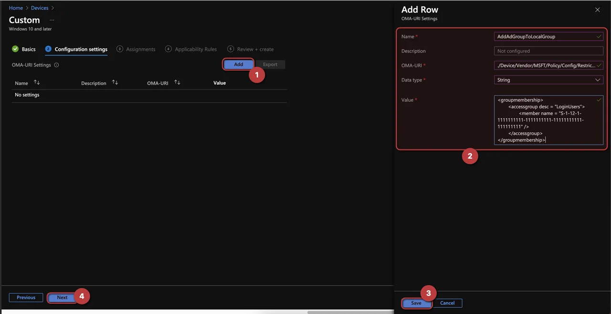Click the Value column header
Viewport: 611px width, 314px height.
click(220, 83)
